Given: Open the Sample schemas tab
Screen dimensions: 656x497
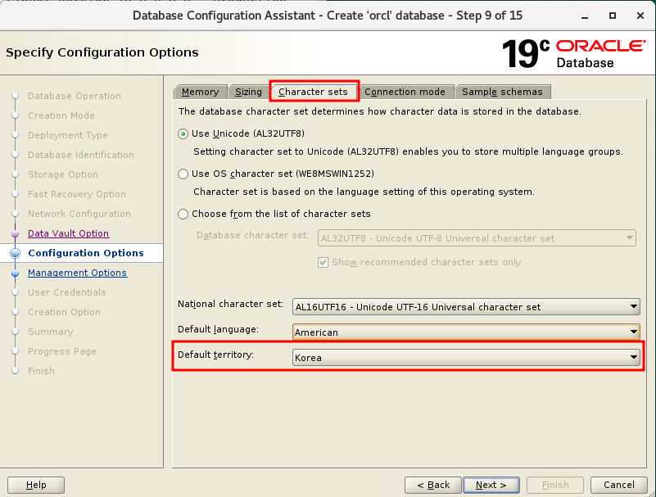Looking at the screenshot, I should [502, 92].
